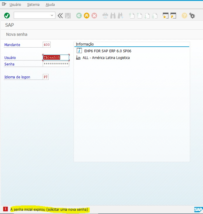This screenshot has height=214, width=203.
Task: Click the Senha password field
Action: coord(56,64)
